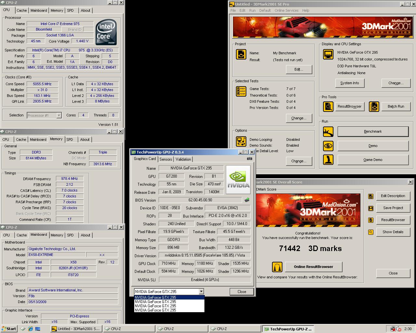Click the Core Speed value 5055.5 MHz

42,84
